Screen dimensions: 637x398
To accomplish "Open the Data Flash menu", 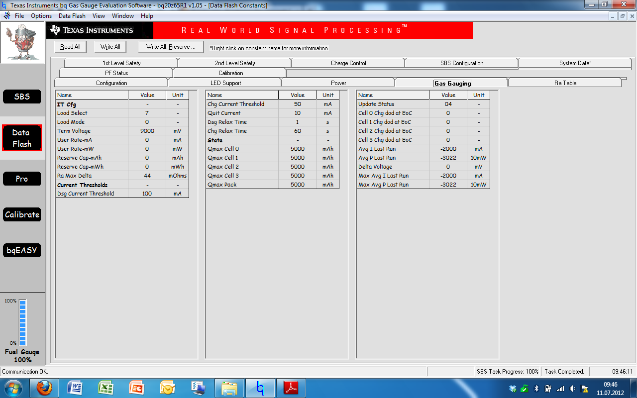I will pos(72,16).
